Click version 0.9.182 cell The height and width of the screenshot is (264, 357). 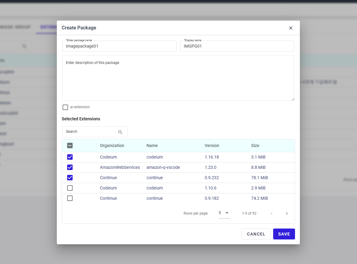click(x=211, y=198)
